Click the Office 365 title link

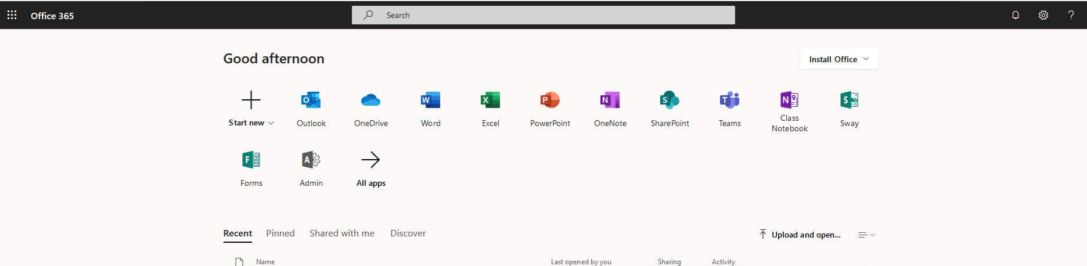(52, 16)
